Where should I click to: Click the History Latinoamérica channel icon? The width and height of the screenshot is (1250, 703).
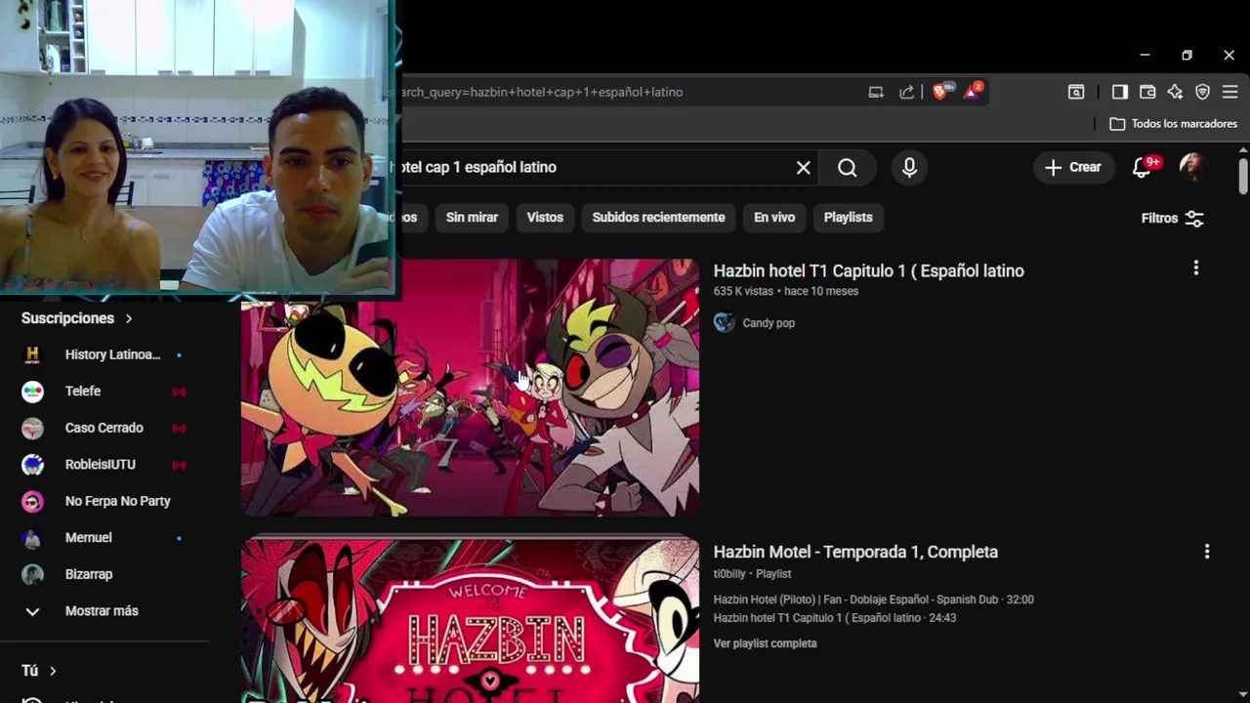pos(32,354)
